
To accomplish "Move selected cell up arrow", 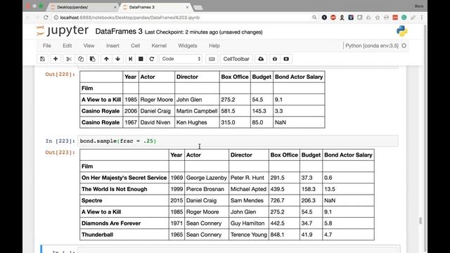I will pyautogui.click(x=106, y=59).
